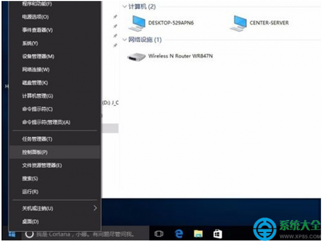This screenshot has height=242, width=322.
Task: Choose 运行(R) from menu
Action: coord(55,192)
